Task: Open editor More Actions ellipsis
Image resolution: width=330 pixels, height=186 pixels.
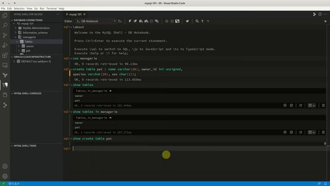Action: pyautogui.click(x=325, y=14)
